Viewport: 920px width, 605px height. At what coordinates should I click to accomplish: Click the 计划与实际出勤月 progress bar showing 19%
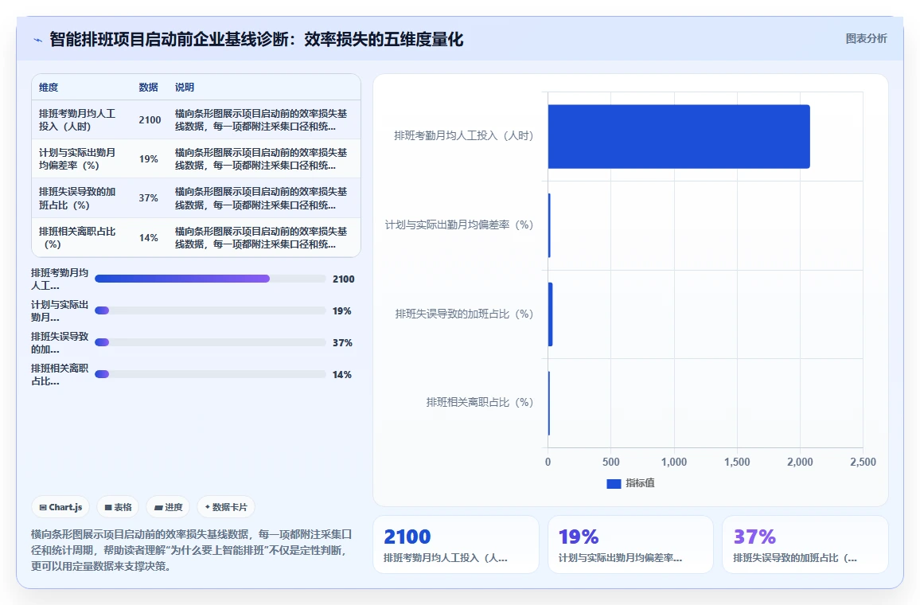[x=210, y=310]
